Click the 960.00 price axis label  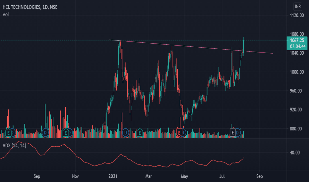(x=296, y=91)
